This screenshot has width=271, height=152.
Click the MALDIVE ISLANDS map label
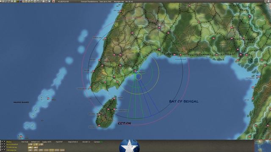point(21,102)
